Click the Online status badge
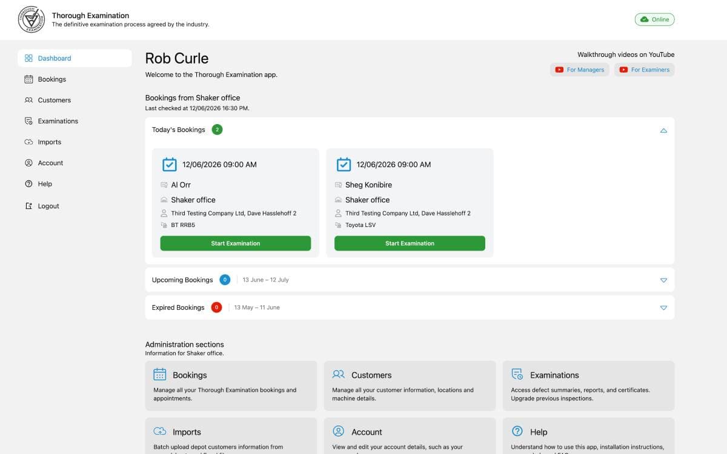Viewport: 727px width, 454px height. pyautogui.click(x=654, y=19)
